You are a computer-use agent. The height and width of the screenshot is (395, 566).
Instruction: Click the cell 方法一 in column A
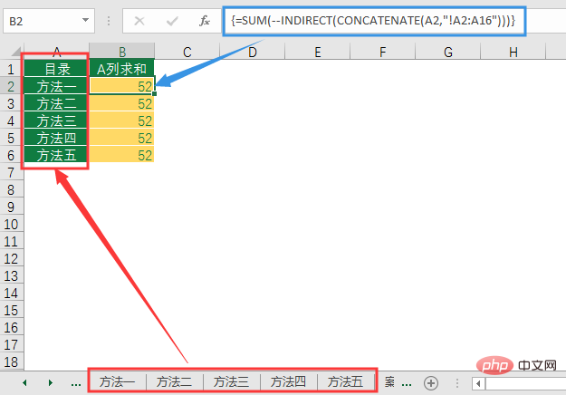[56, 86]
